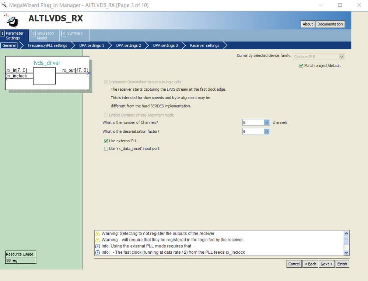Click the message log scrollbar thumb

(x=346, y=241)
